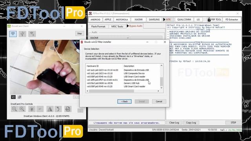Click horizontal scroll left arrow in device list
This screenshot has height=141, width=251.
(x=87, y=91)
